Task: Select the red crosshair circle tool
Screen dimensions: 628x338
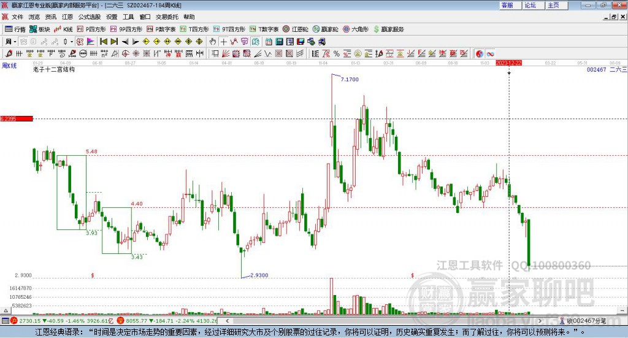Action: pos(125,53)
